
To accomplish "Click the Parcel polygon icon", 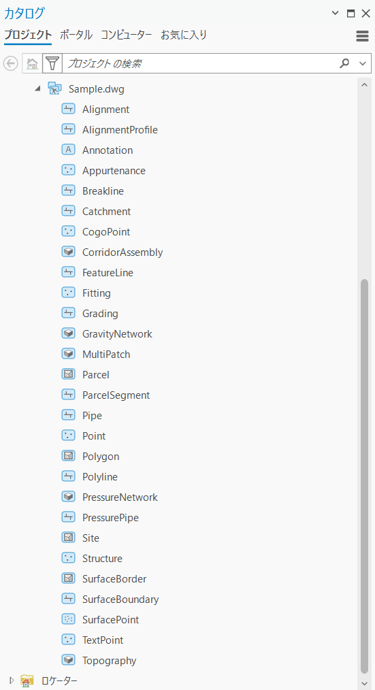I will 68,374.
